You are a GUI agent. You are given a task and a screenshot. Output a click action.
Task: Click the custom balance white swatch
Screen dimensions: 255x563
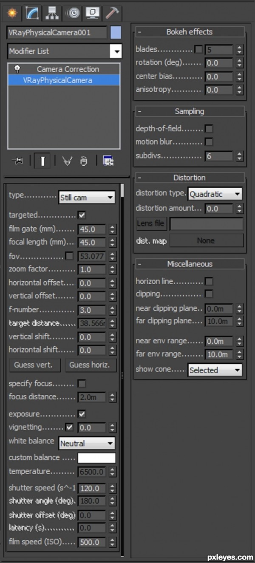coord(96,458)
